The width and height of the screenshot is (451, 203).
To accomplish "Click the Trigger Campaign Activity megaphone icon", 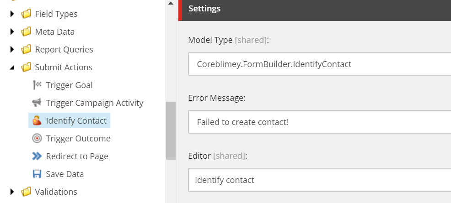I will (x=37, y=103).
